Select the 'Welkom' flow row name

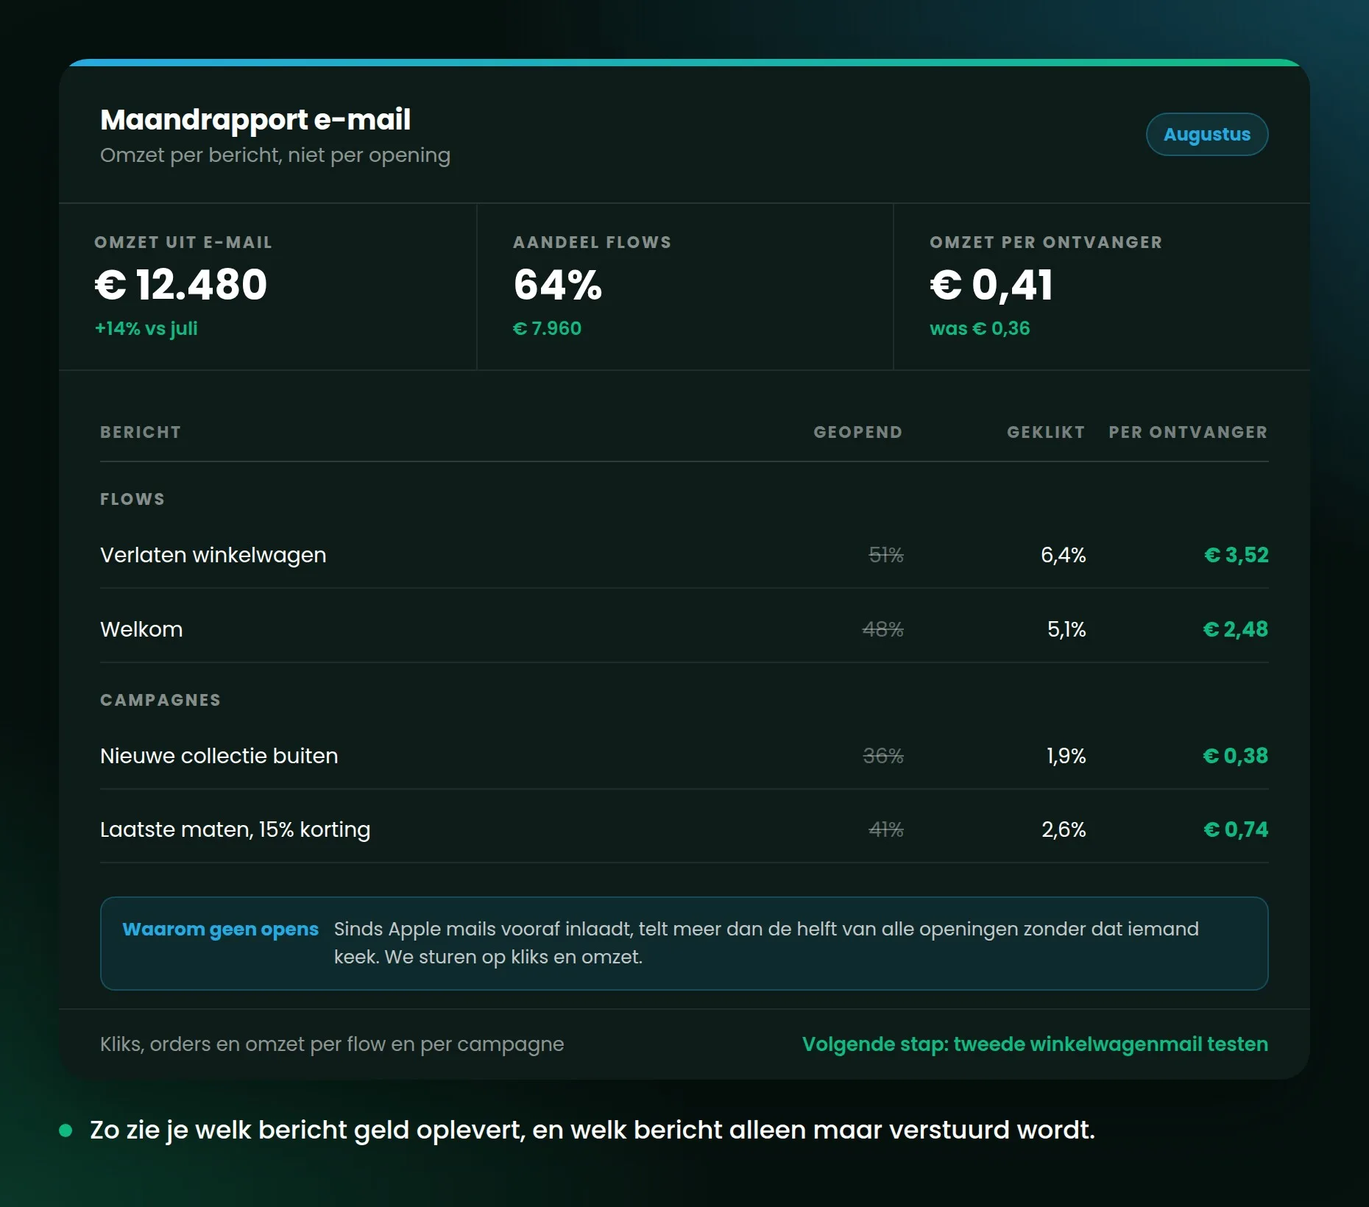coord(141,629)
